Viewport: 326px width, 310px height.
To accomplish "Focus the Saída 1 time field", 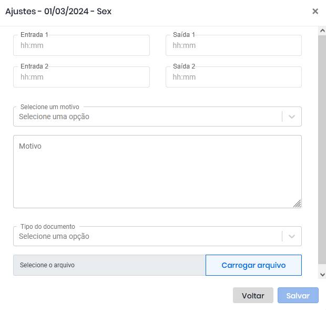I will pyautogui.click(x=233, y=45).
